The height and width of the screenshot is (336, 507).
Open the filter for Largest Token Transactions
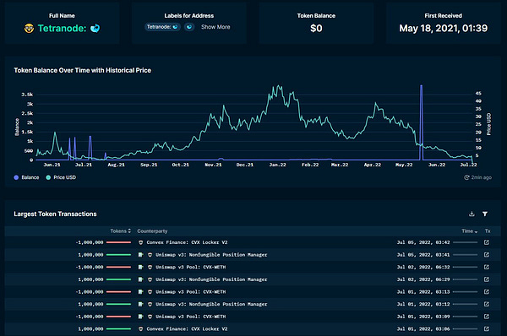[x=485, y=214]
